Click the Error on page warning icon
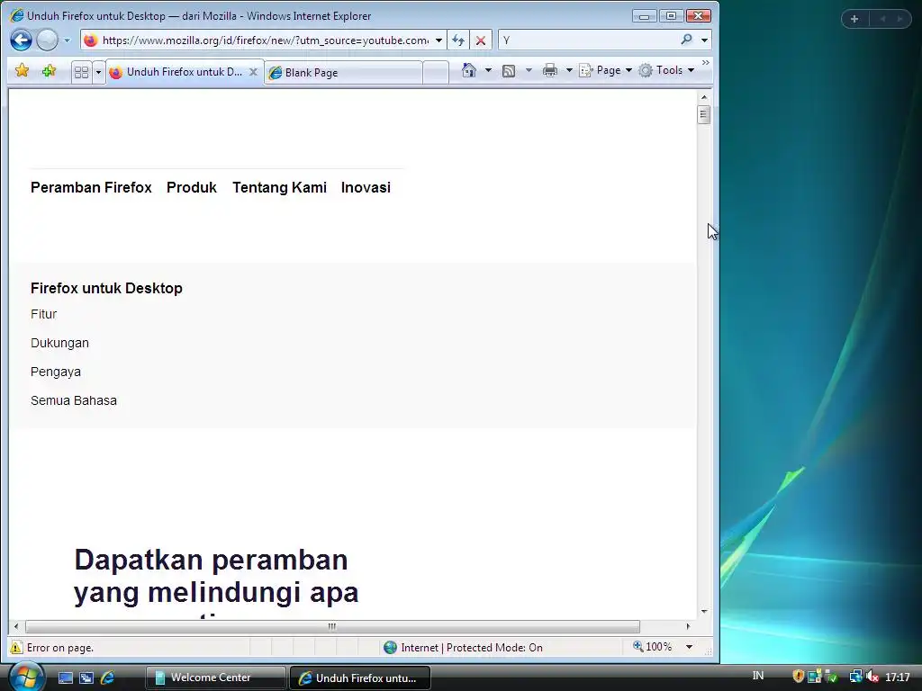Viewport: 922px width, 691px height. tap(16, 648)
